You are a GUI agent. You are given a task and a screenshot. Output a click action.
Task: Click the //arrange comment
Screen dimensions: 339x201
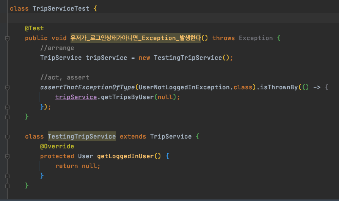coord(57,48)
